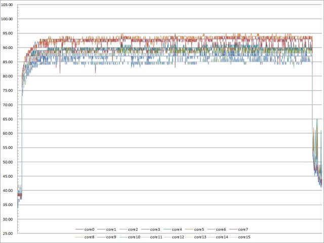Click core12 in the chart legend
This screenshot has width=324, height=243.
(x=178, y=236)
